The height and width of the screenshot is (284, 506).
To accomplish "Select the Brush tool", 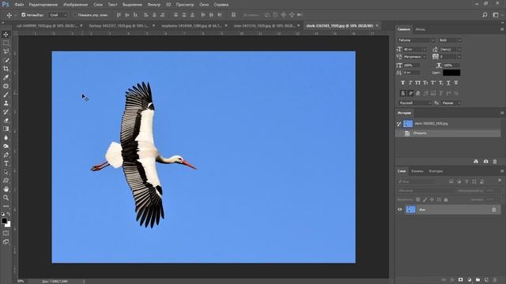I will coord(6,95).
